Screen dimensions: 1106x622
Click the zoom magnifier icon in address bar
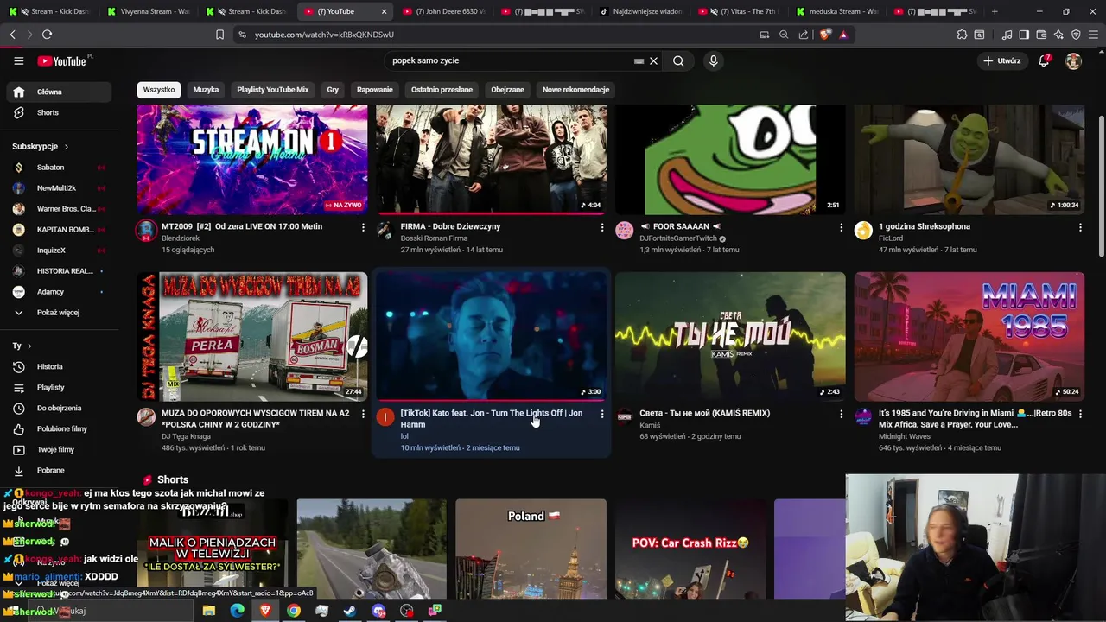(784, 35)
